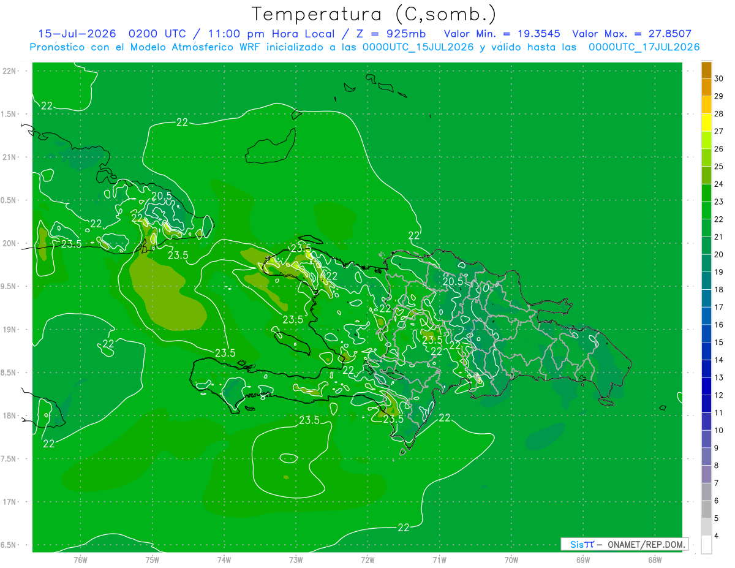This screenshot has height=568, width=735.
Task: Click the "68W" longitude axis label
Action: (654, 559)
